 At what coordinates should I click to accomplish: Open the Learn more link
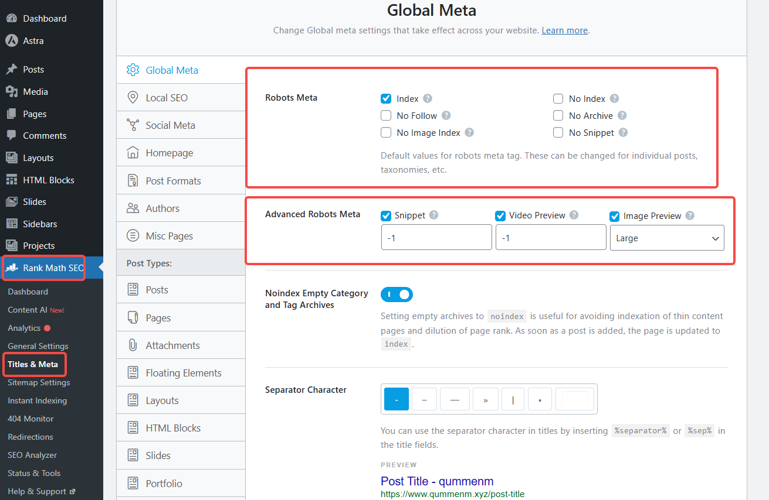[x=564, y=30]
